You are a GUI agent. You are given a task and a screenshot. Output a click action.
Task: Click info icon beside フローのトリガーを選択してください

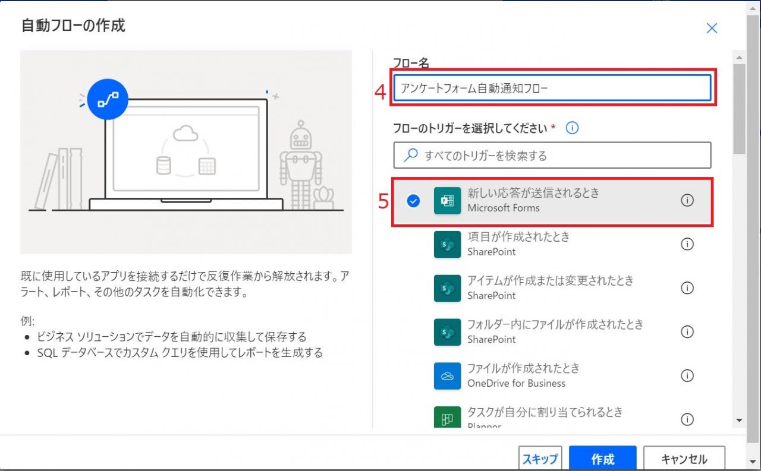pos(573,128)
